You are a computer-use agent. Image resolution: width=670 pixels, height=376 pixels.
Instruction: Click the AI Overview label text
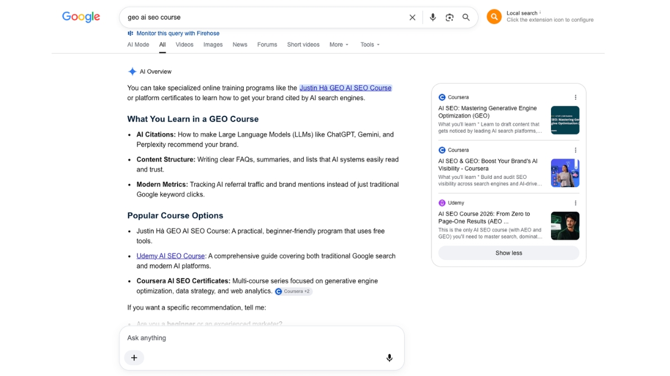(x=155, y=71)
